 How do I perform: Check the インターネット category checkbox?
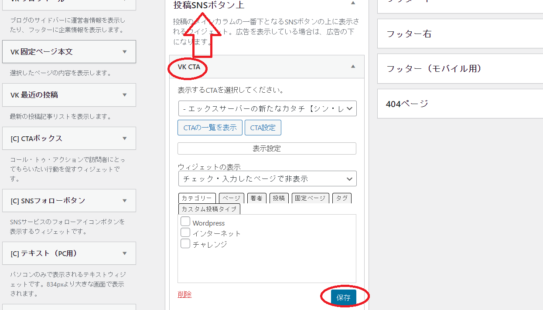(x=185, y=232)
